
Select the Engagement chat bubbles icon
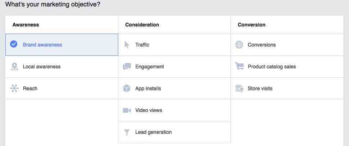click(x=127, y=67)
